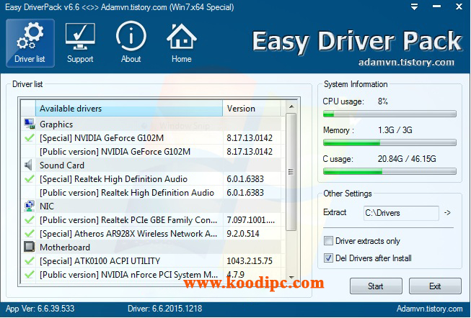This screenshot has height=318, width=471.
Task: Toggle checkmark for [Special] NVIDIA GeForce G102M
Action: 29,138
